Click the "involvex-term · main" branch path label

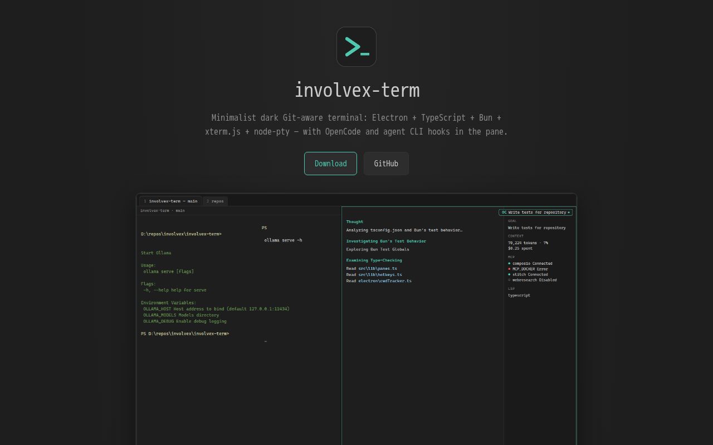[x=162, y=211]
